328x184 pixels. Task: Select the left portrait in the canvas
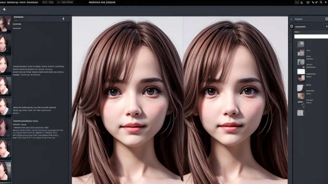pyautogui.click(x=128, y=100)
